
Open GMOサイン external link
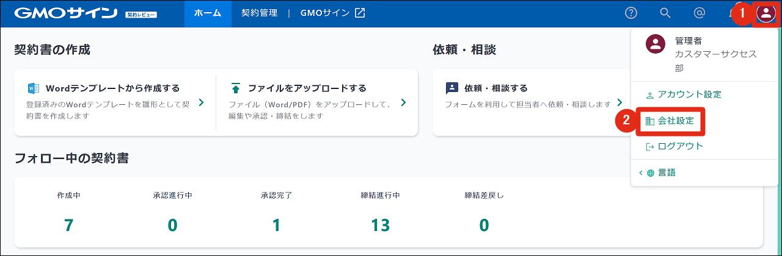pos(332,13)
